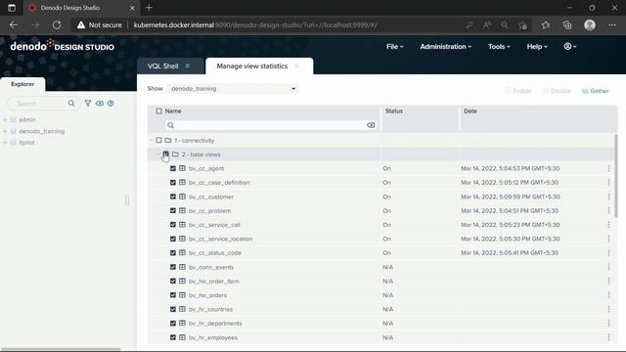This screenshot has width=626, height=352.
Task: Open row menu for bv_cc_problem
Action: click(x=608, y=211)
